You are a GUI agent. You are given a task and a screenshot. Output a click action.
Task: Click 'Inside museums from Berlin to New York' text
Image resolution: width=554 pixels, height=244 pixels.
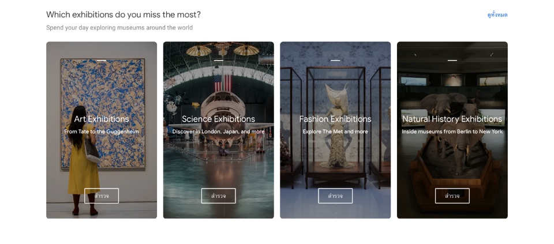pyautogui.click(x=452, y=132)
